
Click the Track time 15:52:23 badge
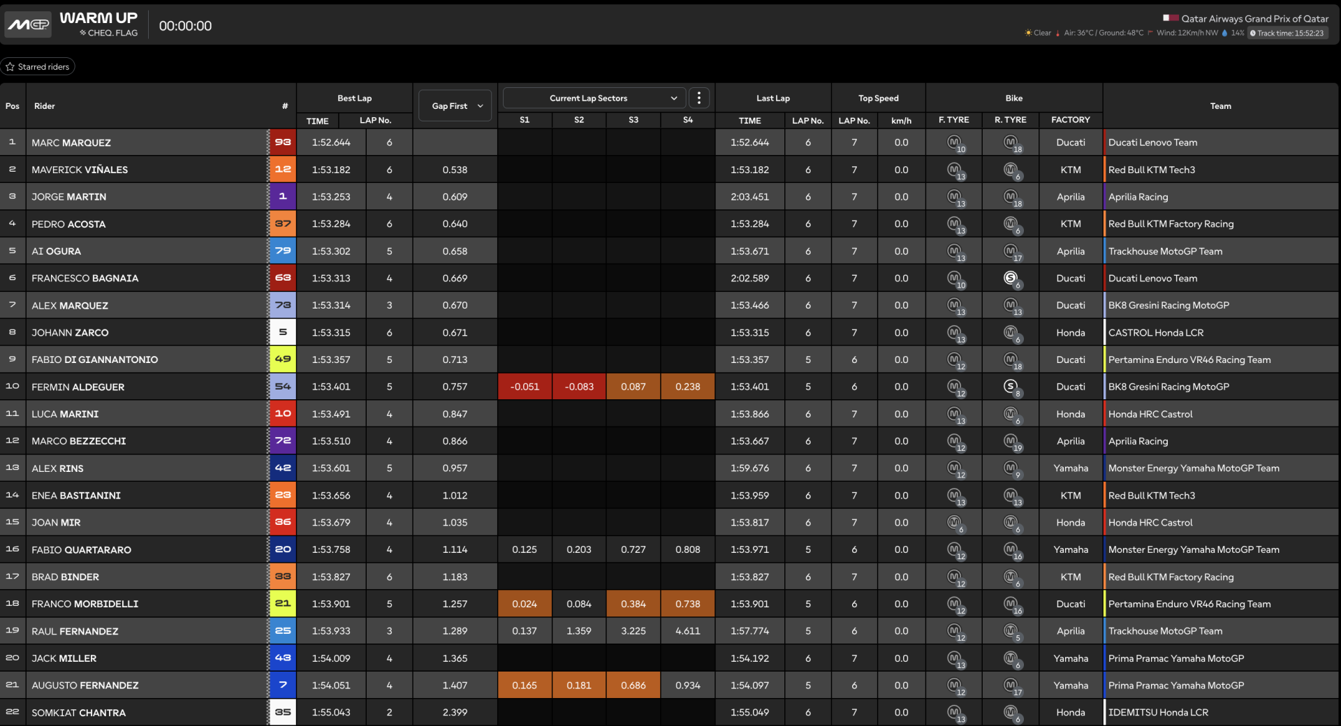pyautogui.click(x=1287, y=33)
